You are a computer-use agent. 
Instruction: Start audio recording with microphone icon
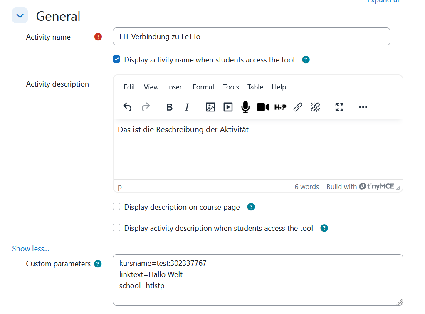tap(245, 107)
